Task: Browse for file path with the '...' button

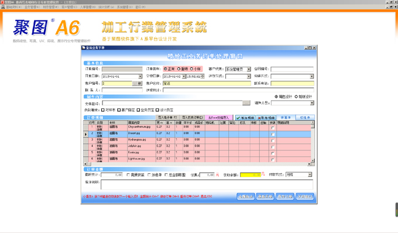Action: tap(246, 103)
